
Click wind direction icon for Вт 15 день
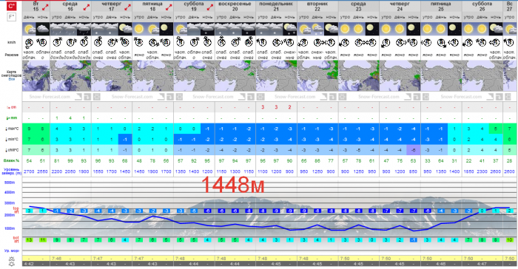pyautogui.click(x=29, y=42)
